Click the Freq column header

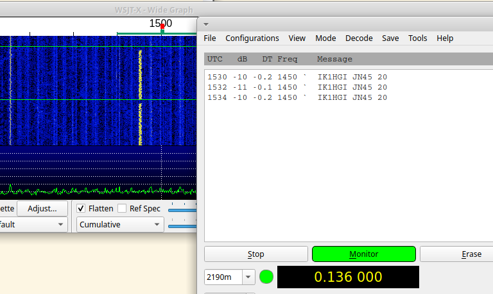[288, 59]
